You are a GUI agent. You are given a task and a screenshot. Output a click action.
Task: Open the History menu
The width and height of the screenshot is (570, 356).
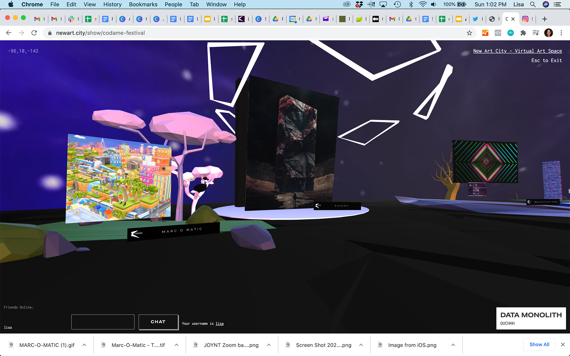point(113,4)
